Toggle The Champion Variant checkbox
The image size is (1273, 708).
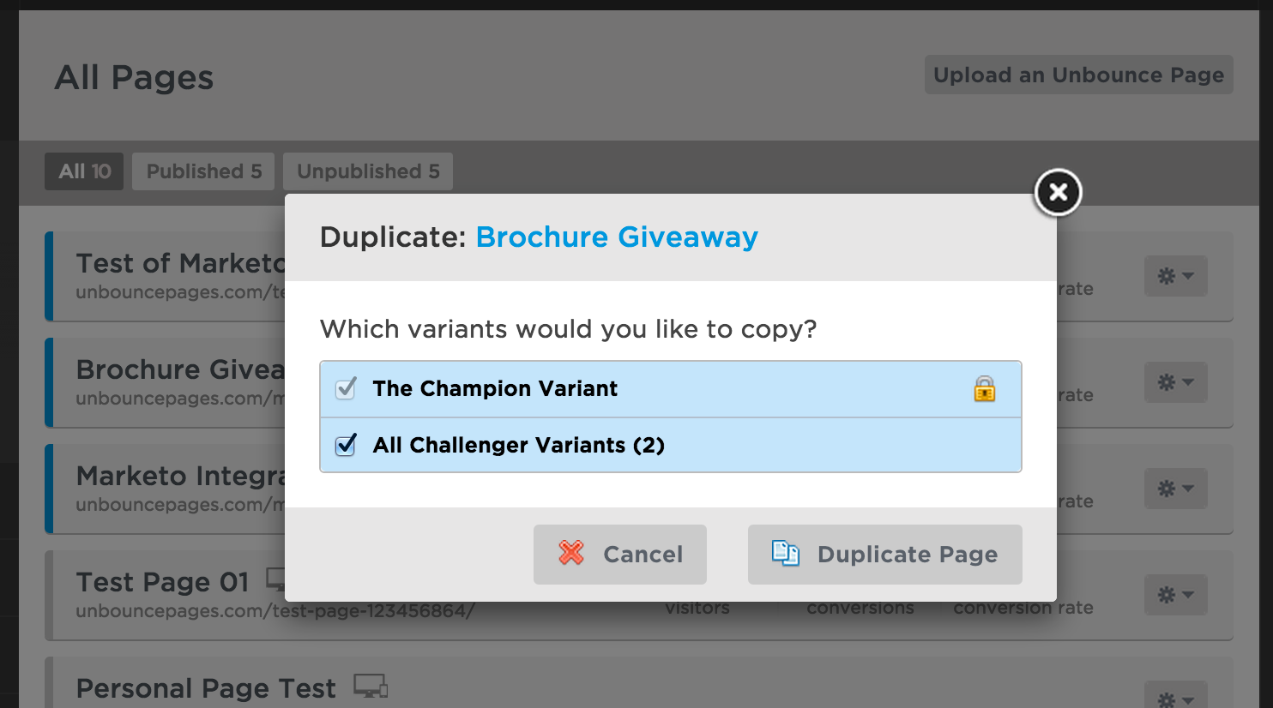(x=346, y=388)
